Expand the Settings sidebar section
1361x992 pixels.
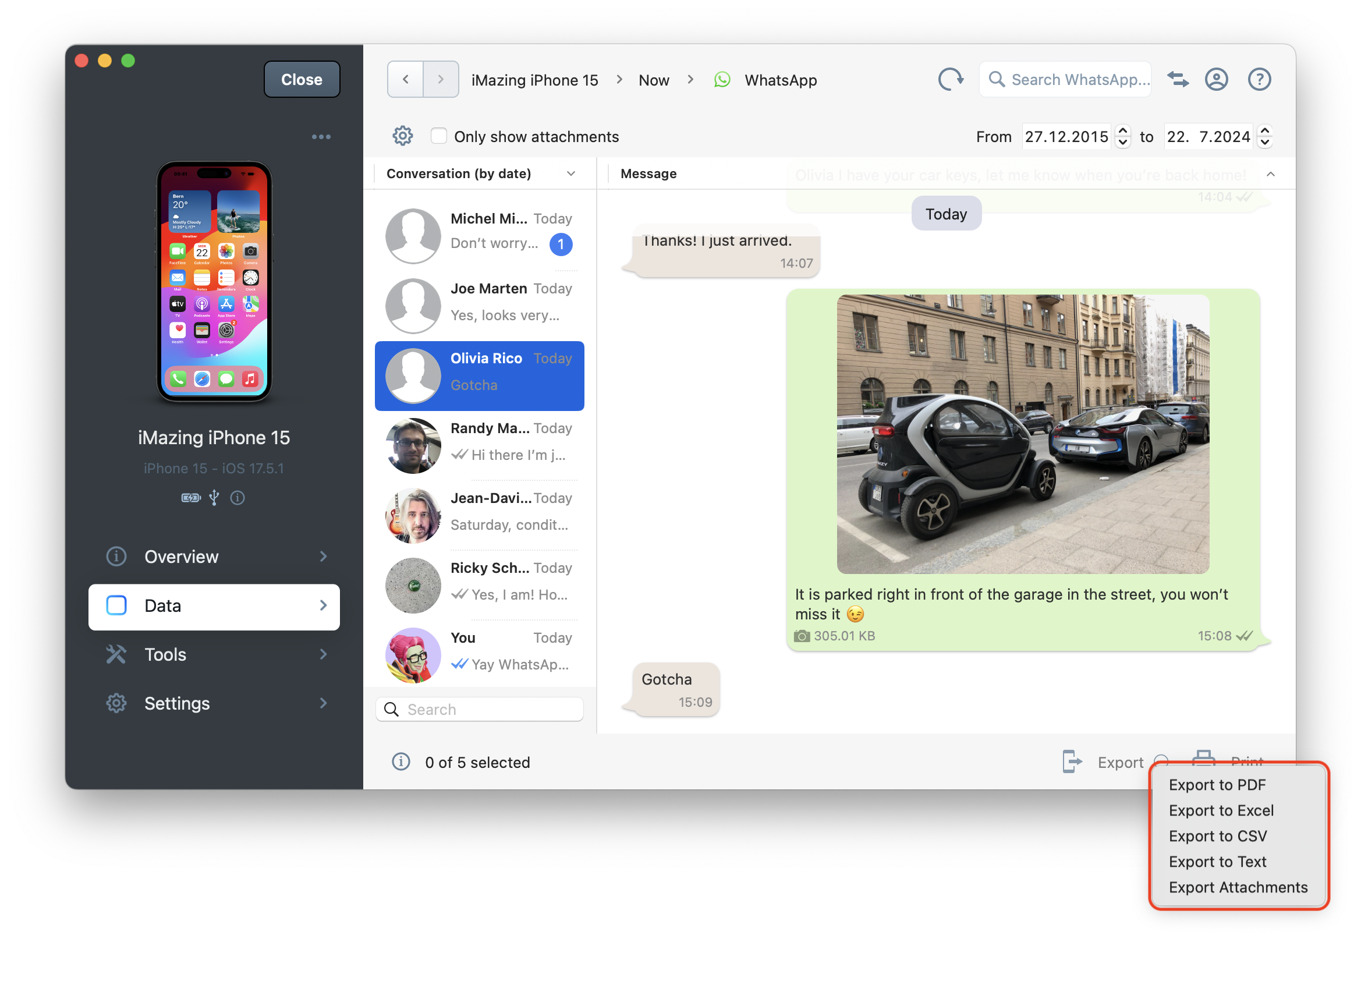pos(323,703)
